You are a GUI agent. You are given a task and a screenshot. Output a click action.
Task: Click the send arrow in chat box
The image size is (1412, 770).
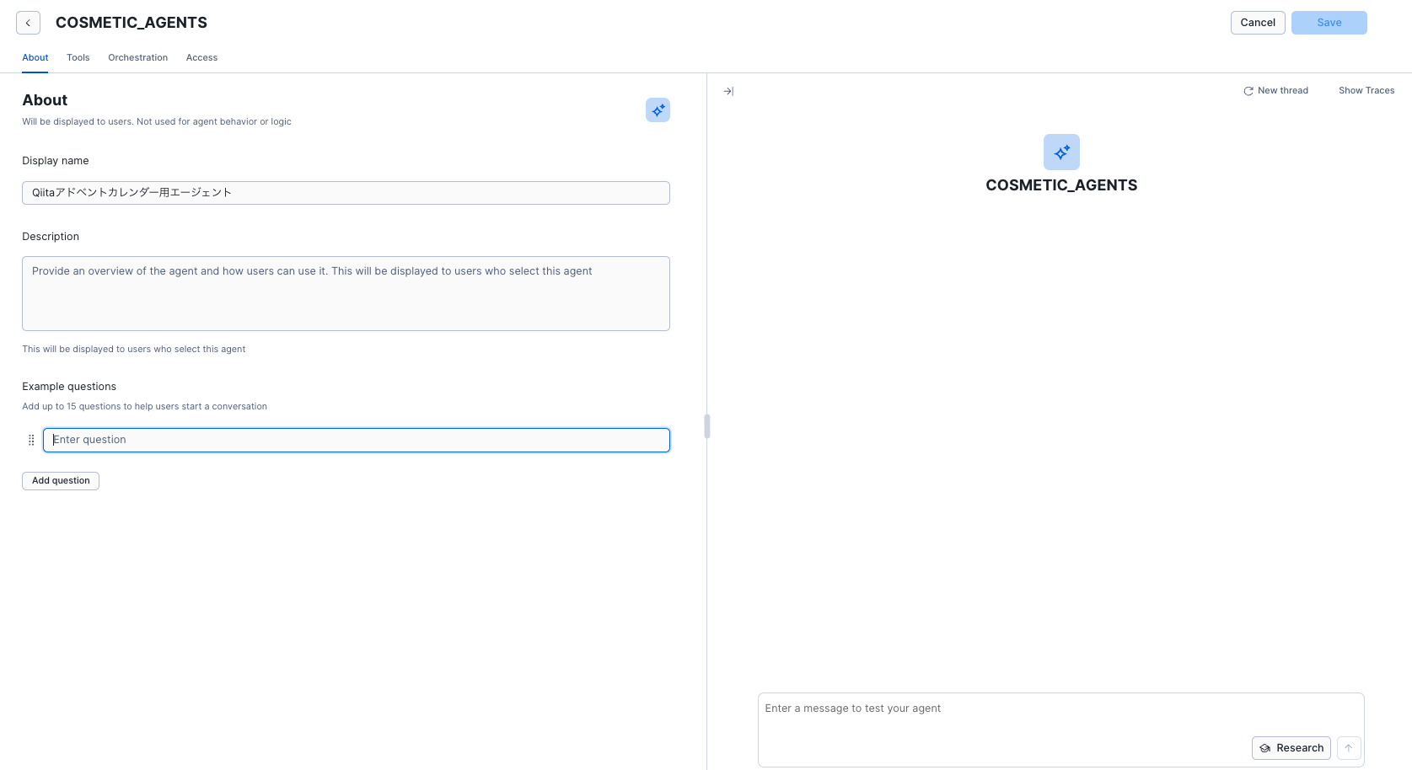tap(1349, 748)
